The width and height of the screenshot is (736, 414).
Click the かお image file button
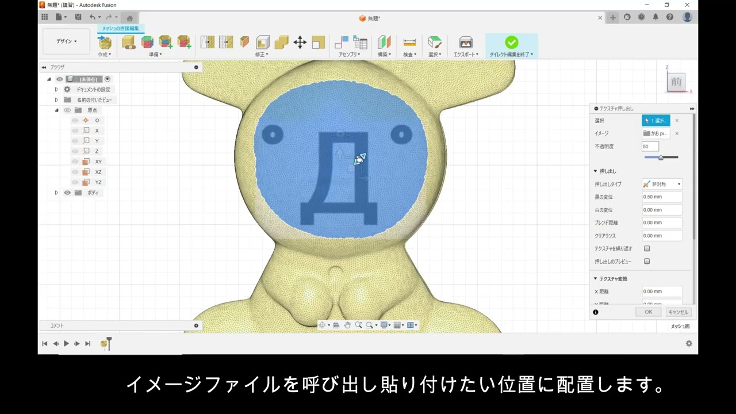656,133
